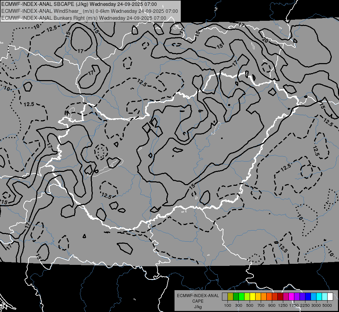Screen dimensions: 339x312
Task: Click the 1750 legend tick label
Action: [294, 305]
